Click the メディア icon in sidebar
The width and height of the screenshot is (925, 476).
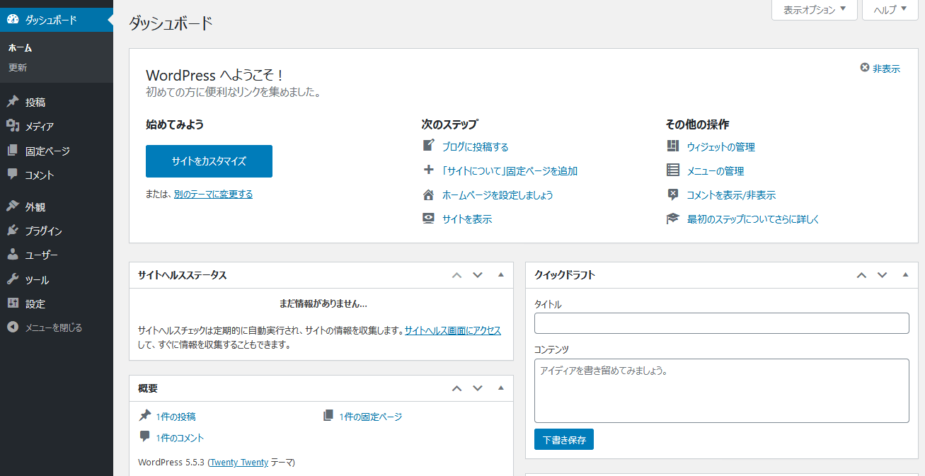(13, 126)
